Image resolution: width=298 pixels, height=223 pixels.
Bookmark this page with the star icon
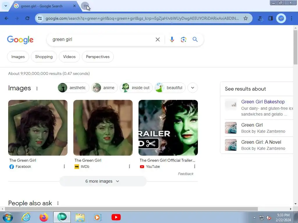point(246,18)
